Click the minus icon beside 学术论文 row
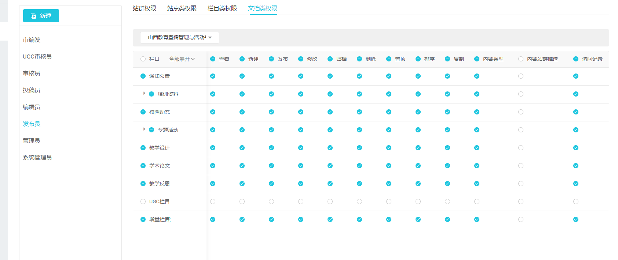 [x=143, y=166]
